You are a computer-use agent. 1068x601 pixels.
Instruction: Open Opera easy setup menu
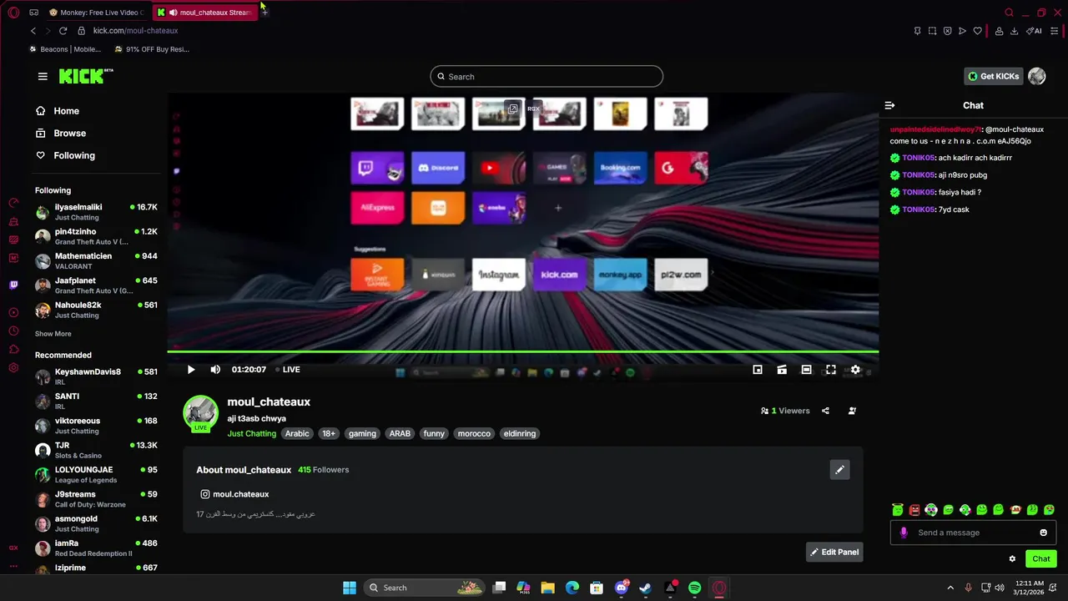[x=1055, y=31]
